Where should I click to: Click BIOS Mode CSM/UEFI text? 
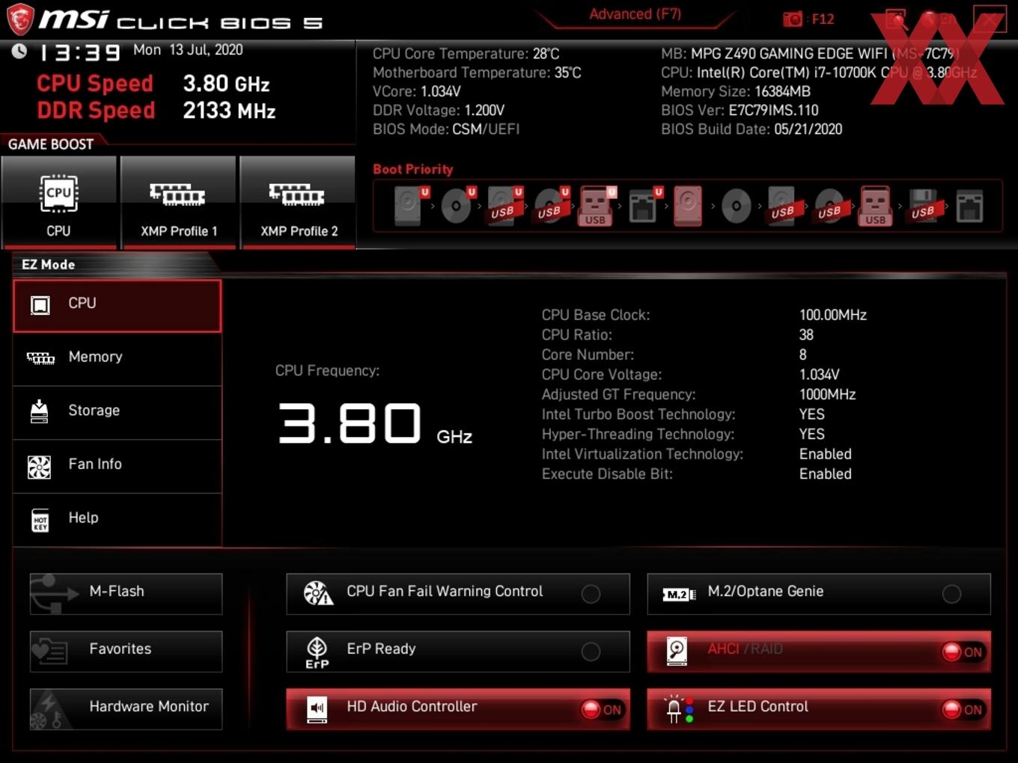pos(446,129)
